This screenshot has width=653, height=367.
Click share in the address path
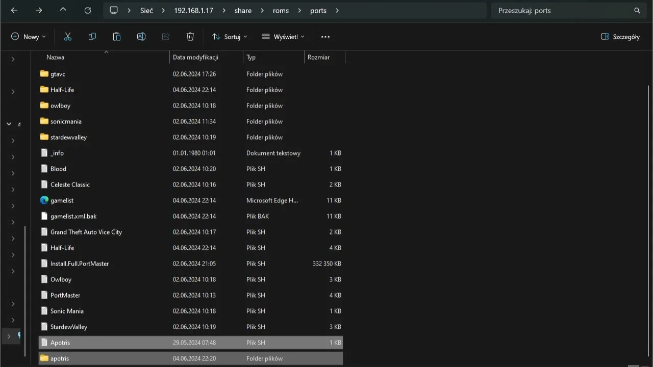(243, 10)
